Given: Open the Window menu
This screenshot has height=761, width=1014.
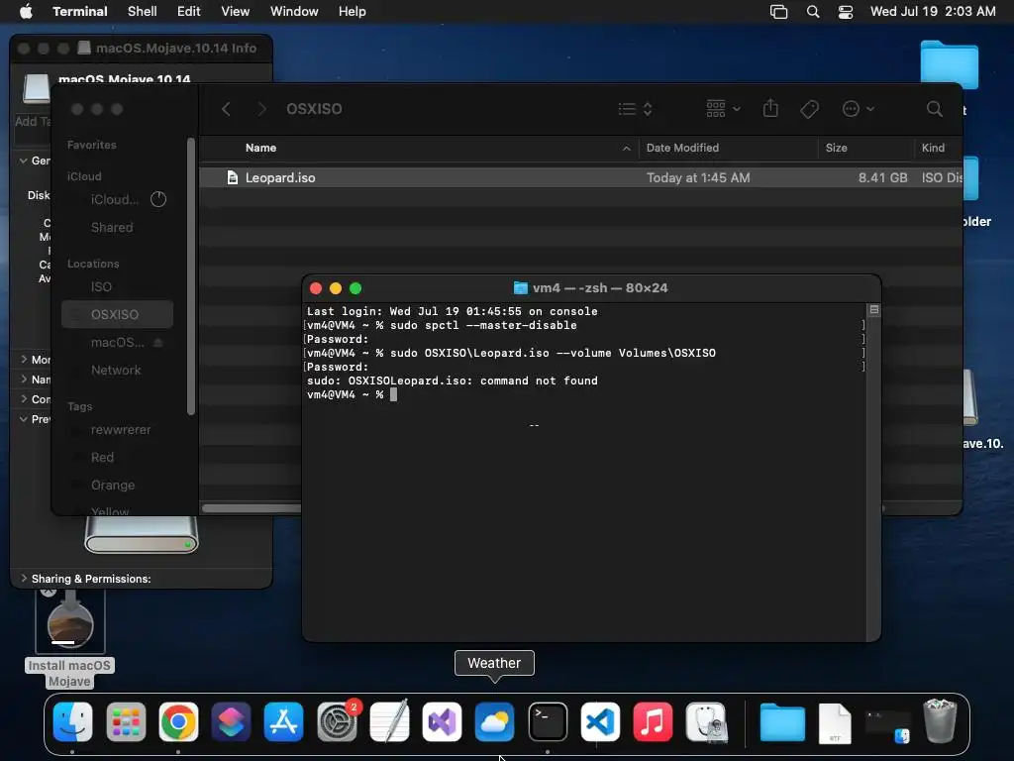Looking at the screenshot, I should coord(294,12).
